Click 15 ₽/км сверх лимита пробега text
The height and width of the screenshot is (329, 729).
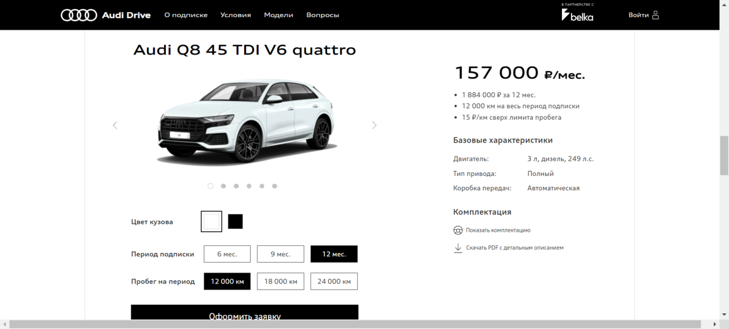pos(512,117)
